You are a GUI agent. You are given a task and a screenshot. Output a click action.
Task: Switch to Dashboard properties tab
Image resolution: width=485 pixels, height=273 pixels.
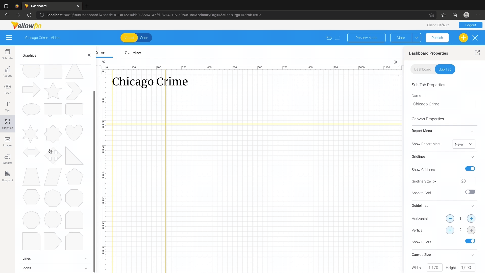coord(423,70)
